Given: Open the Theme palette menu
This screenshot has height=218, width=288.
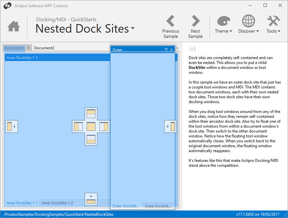Looking at the screenshot, I should point(223,25).
